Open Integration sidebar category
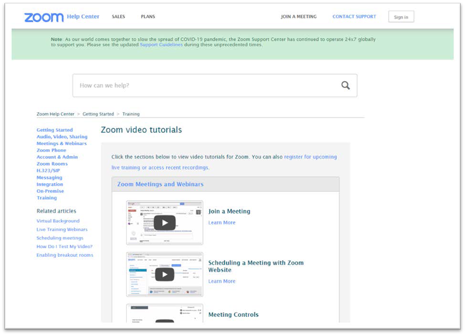Viewport: 465px width, 335px height. (50, 184)
